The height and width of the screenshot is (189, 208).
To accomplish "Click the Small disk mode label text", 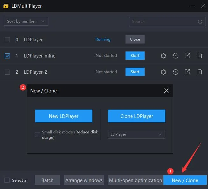I will click(70, 135).
